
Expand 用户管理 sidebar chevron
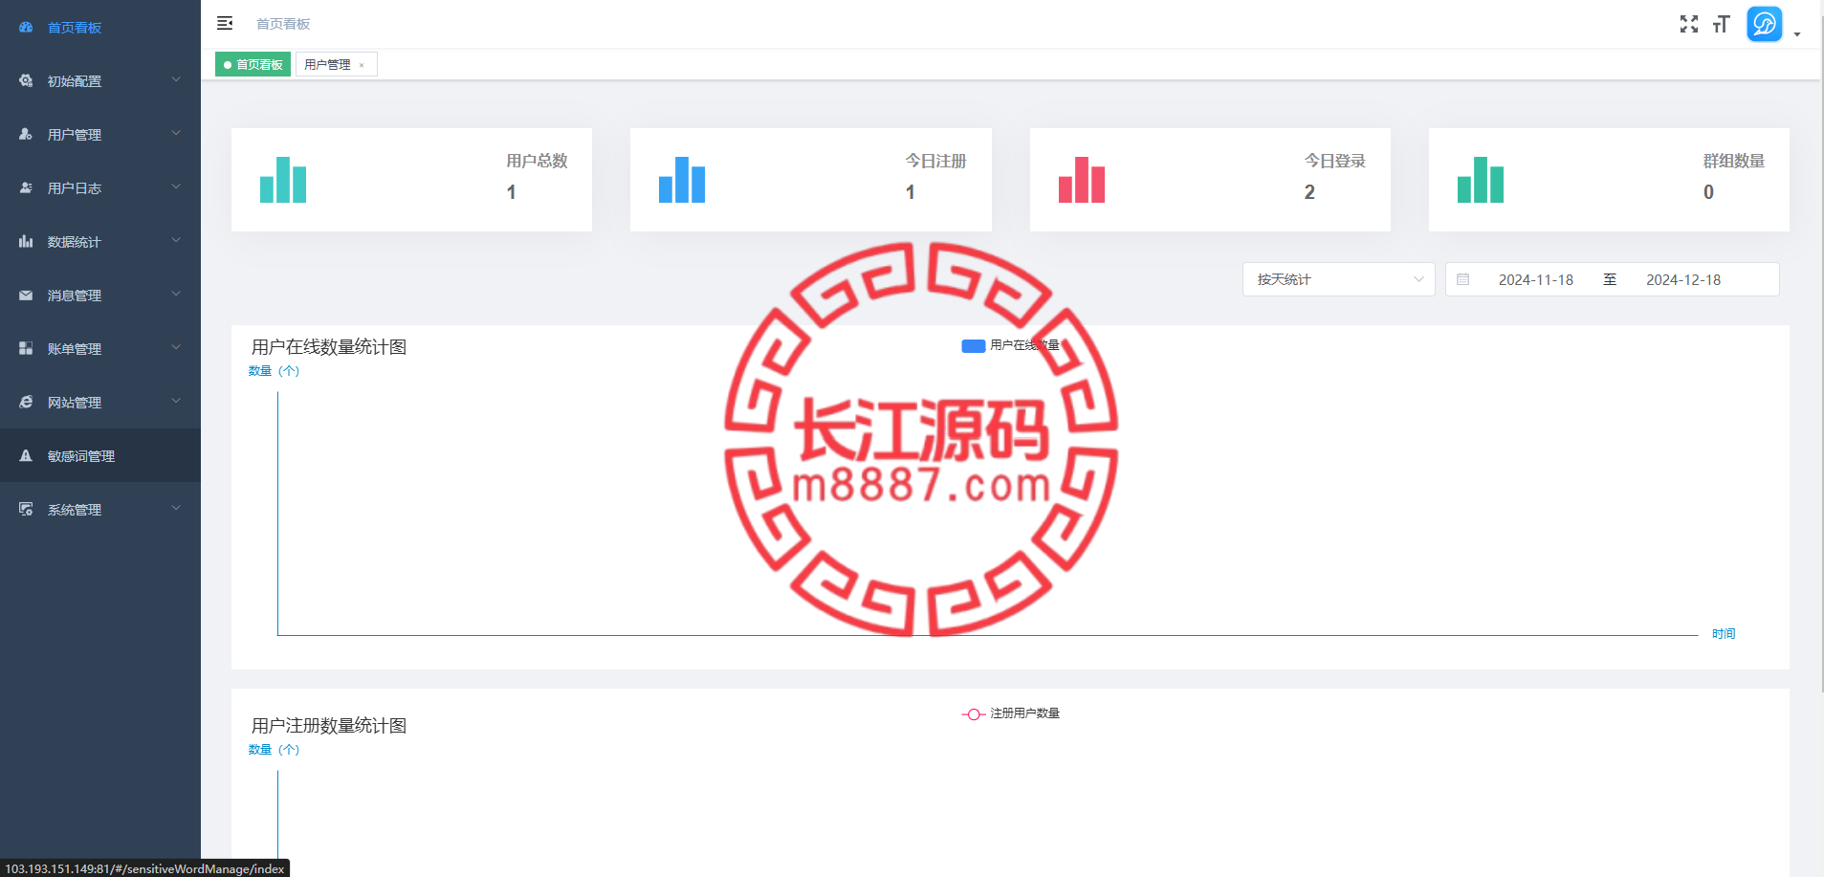pyautogui.click(x=176, y=133)
